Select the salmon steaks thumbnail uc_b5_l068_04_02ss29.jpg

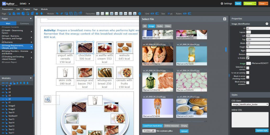(x=158, y=54)
